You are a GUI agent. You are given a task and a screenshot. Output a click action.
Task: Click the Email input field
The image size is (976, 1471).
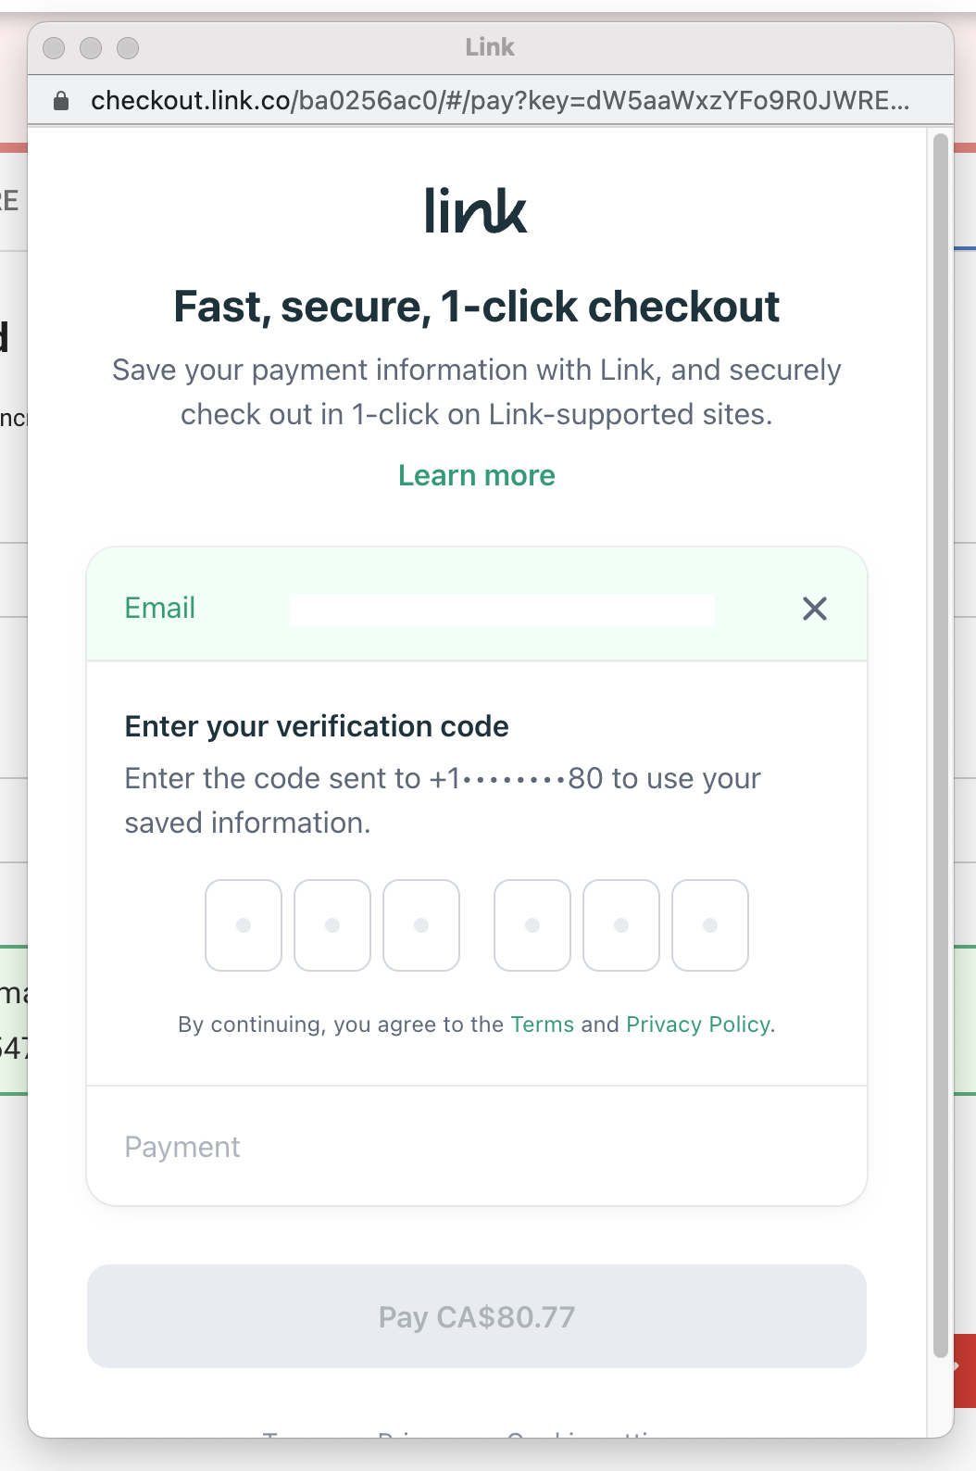[x=501, y=610]
